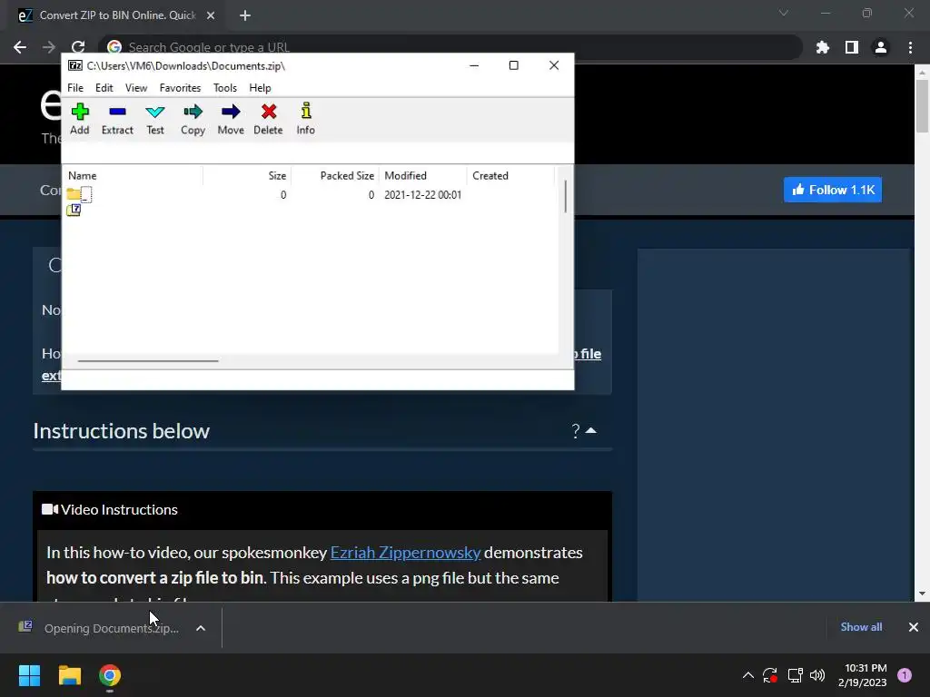The width and height of the screenshot is (930, 697).
Task: Open the Windows Start menu
Action: tap(29, 675)
